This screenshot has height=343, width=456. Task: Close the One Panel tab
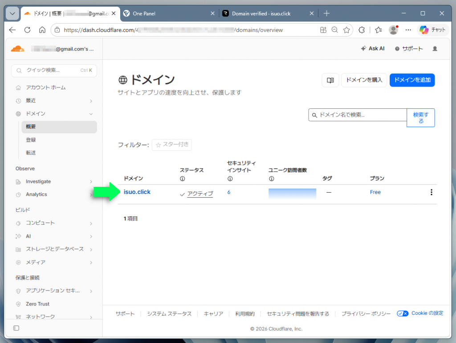pyautogui.click(x=212, y=13)
